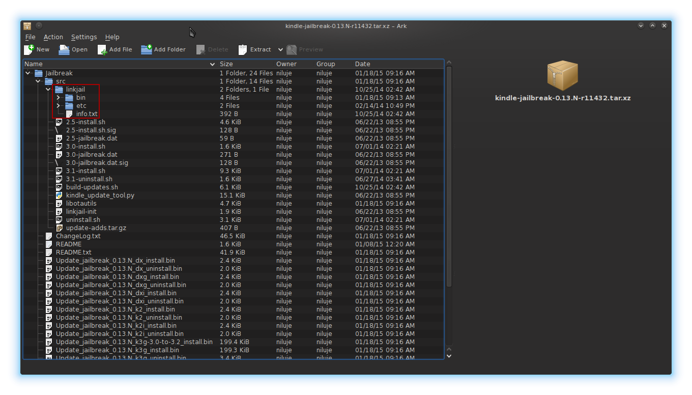Select the src folder icon

[49, 81]
